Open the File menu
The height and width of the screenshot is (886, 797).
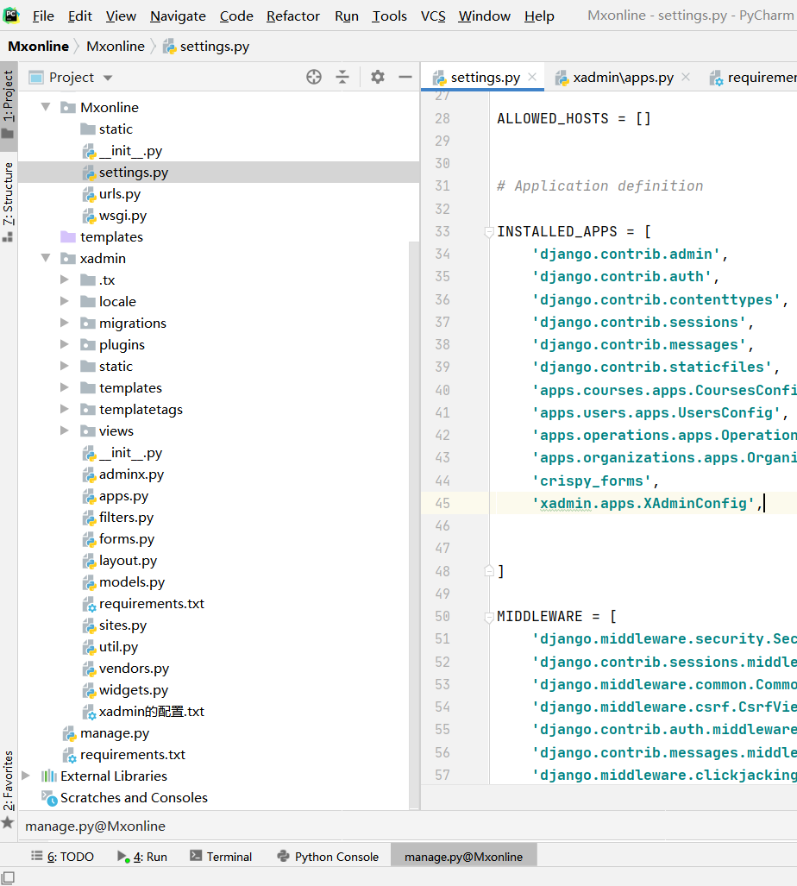click(43, 16)
